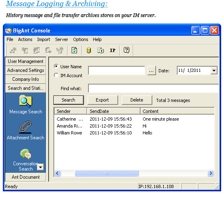This screenshot has width=224, height=197.
Task: Open Conversation Search chat bubbles icon
Action: pyautogui.click(x=26, y=154)
